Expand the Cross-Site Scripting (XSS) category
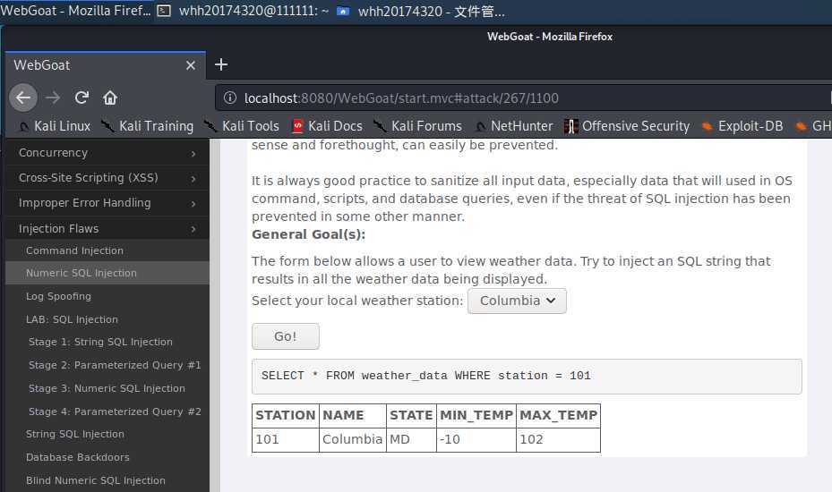 click(107, 178)
